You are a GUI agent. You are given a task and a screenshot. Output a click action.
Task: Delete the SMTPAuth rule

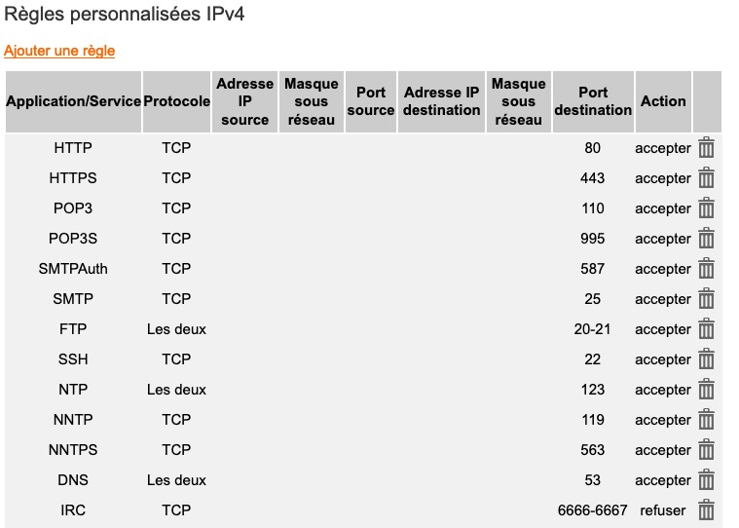(706, 268)
